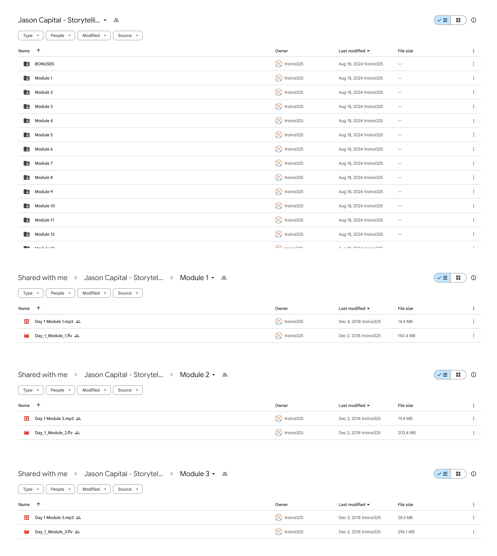The width and height of the screenshot is (497, 556).
Task: View details info for Storytelling root folder
Action: 474,20
